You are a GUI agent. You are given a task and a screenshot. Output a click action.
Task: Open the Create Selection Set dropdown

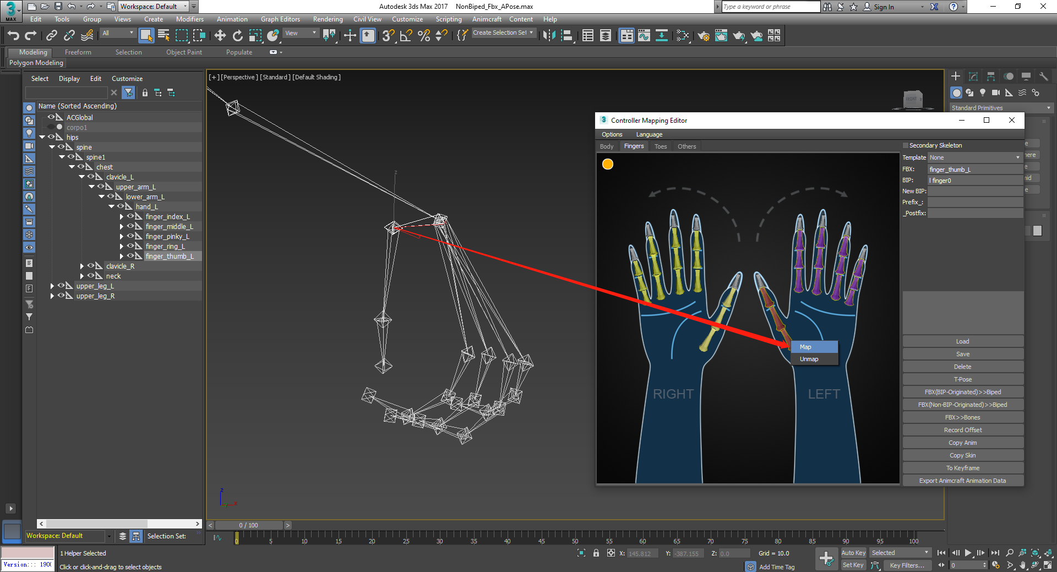click(503, 33)
